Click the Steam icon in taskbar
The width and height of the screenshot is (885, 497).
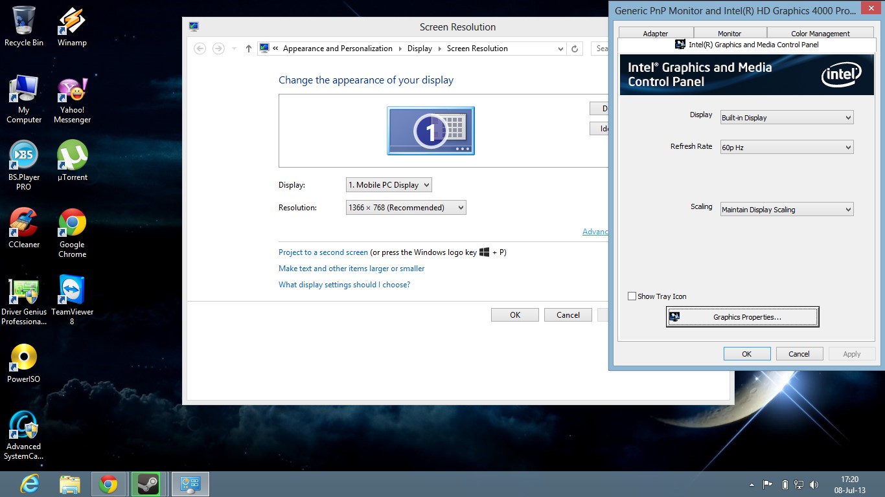pos(147,484)
